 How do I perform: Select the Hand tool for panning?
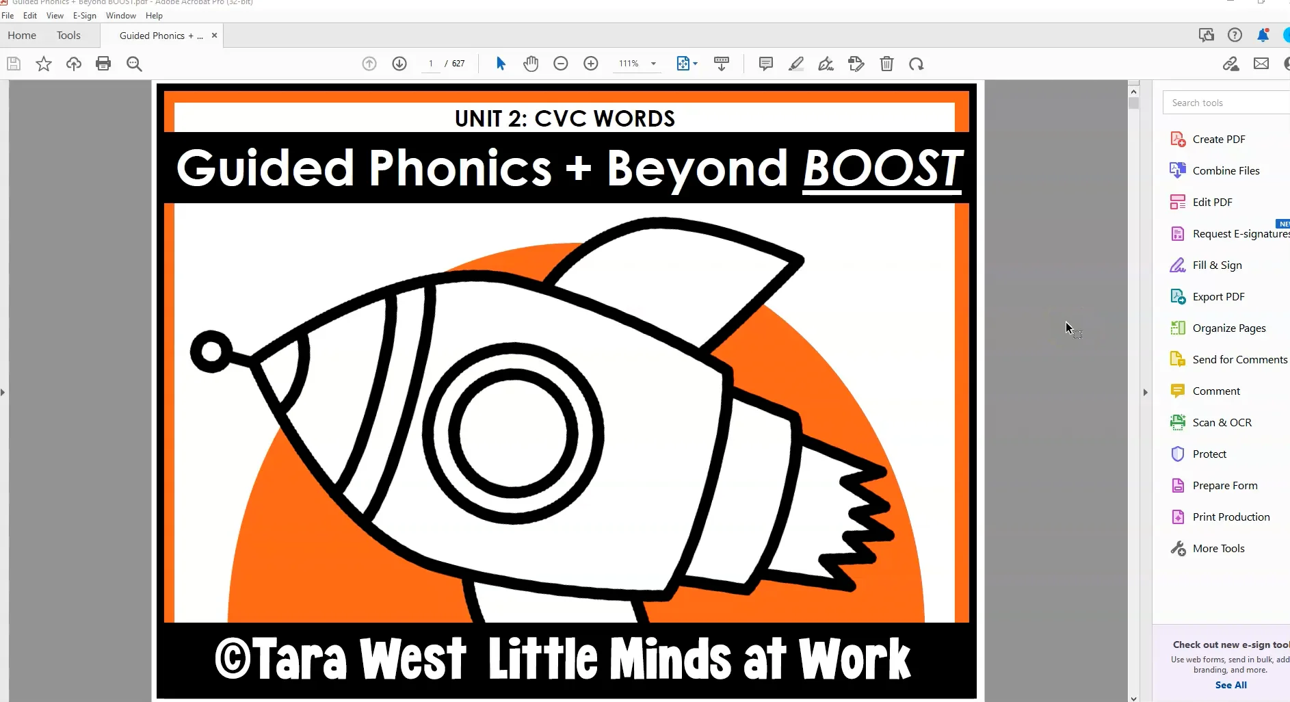531,63
